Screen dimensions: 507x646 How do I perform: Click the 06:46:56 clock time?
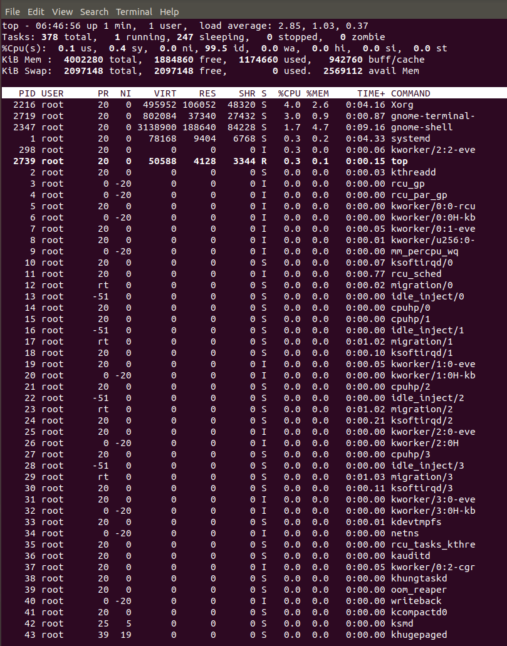pos(58,26)
